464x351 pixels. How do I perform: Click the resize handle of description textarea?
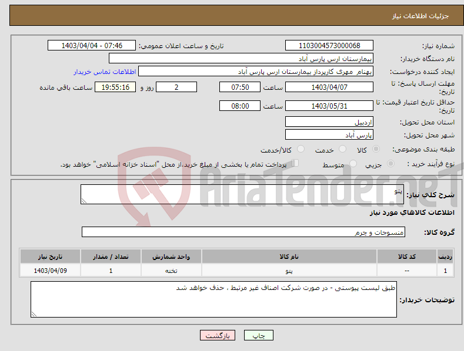point(84,201)
